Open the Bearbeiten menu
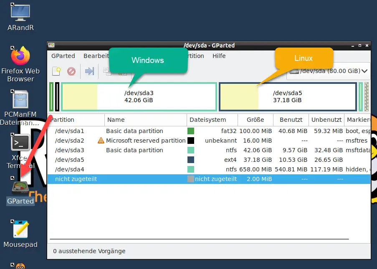 pyautogui.click(x=96, y=56)
